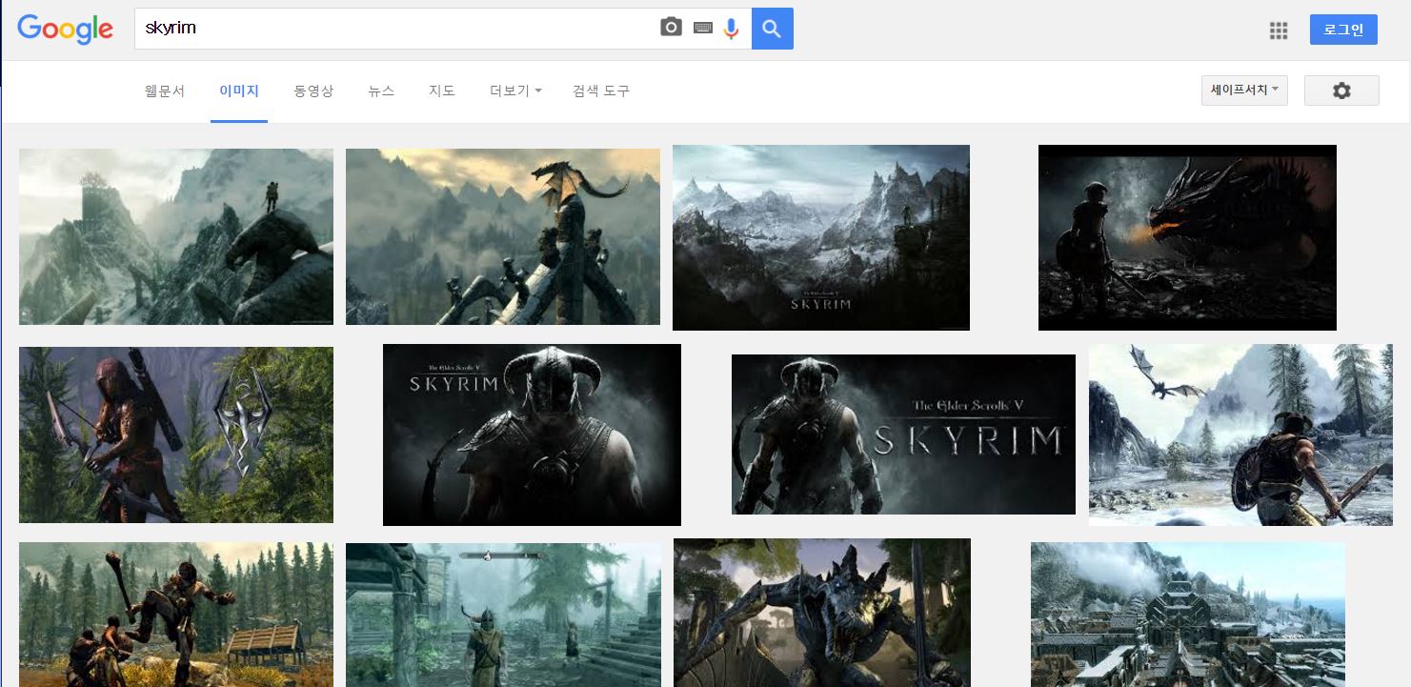Screen dimensions: 1411x687
Task: Click the 로그인 sign-in button
Action: 1343,30
